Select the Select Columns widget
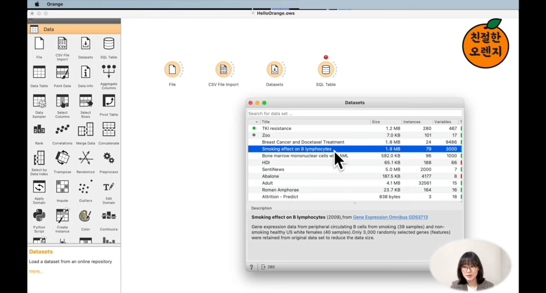The image size is (546, 293). (x=62, y=106)
